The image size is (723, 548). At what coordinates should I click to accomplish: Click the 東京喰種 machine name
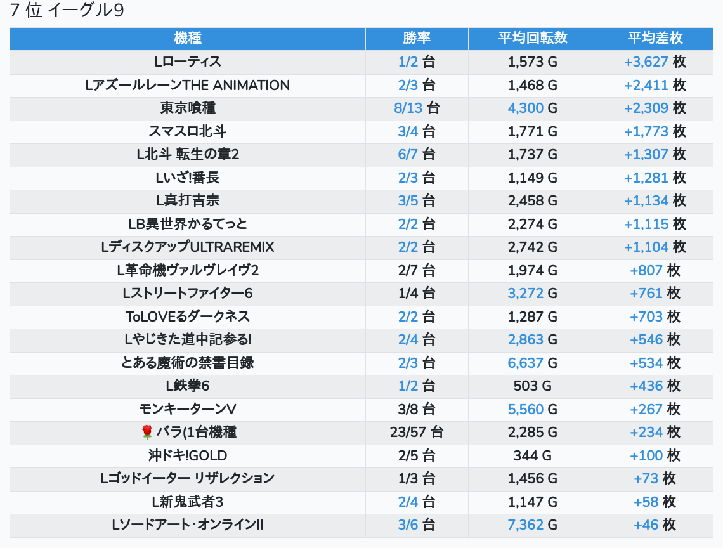[188, 108]
